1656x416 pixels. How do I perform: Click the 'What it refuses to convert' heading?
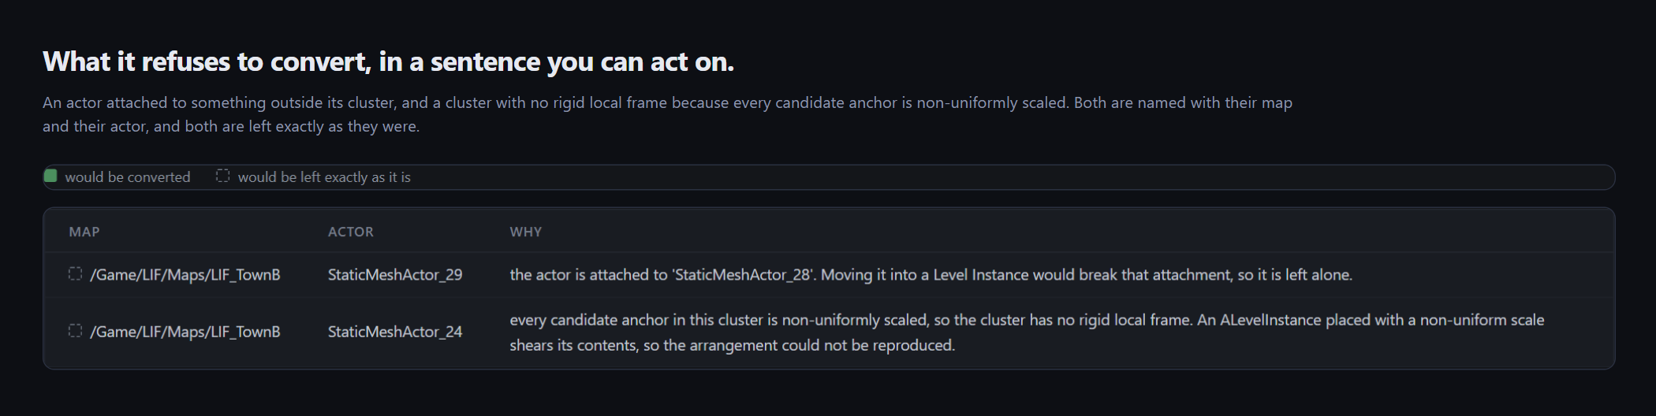388,61
